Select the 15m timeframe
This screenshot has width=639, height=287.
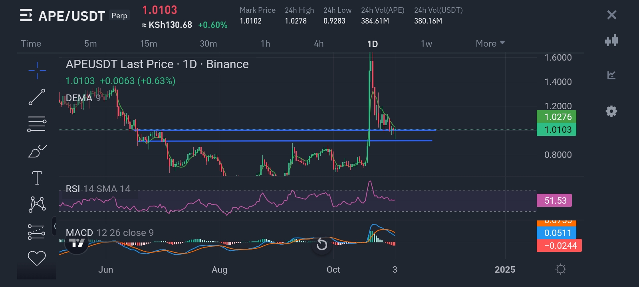149,43
